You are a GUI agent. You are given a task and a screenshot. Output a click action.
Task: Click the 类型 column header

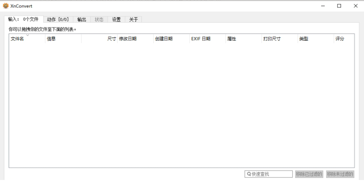coord(316,39)
